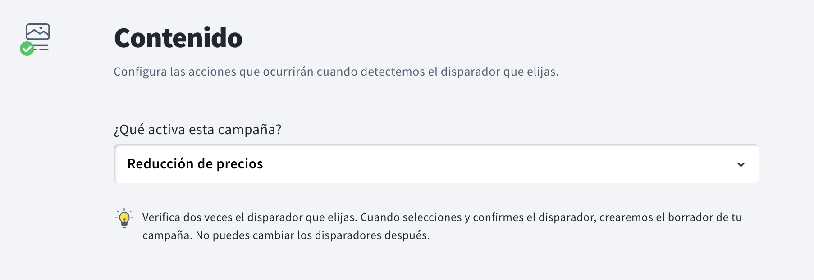Screen dimensions: 814x280
Task: Click "No puedes cambiar los disparadores después" text
Action: click(312, 235)
